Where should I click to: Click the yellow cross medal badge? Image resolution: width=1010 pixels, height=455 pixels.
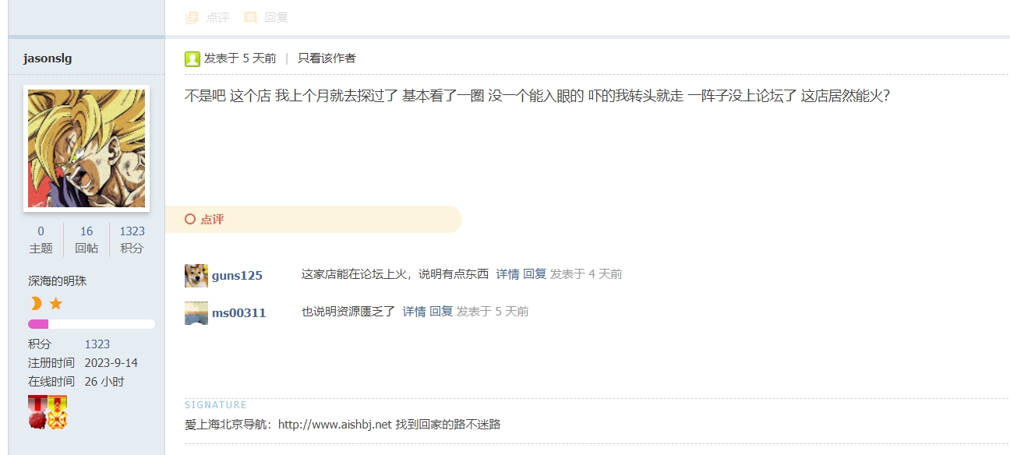(x=57, y=412)
